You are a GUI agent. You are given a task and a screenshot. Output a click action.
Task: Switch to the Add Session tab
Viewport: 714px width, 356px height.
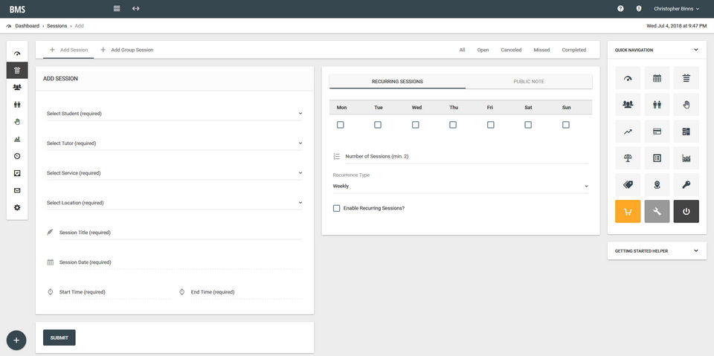pyautogui.click(x=68, y=50)
